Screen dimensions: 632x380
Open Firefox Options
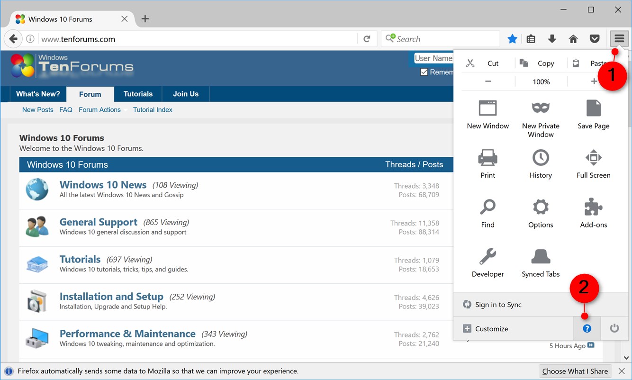[x=541, y=213]
